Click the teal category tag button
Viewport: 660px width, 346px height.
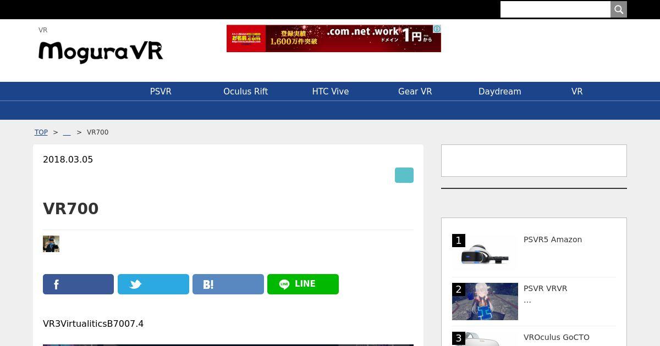[x=404, y=175]
